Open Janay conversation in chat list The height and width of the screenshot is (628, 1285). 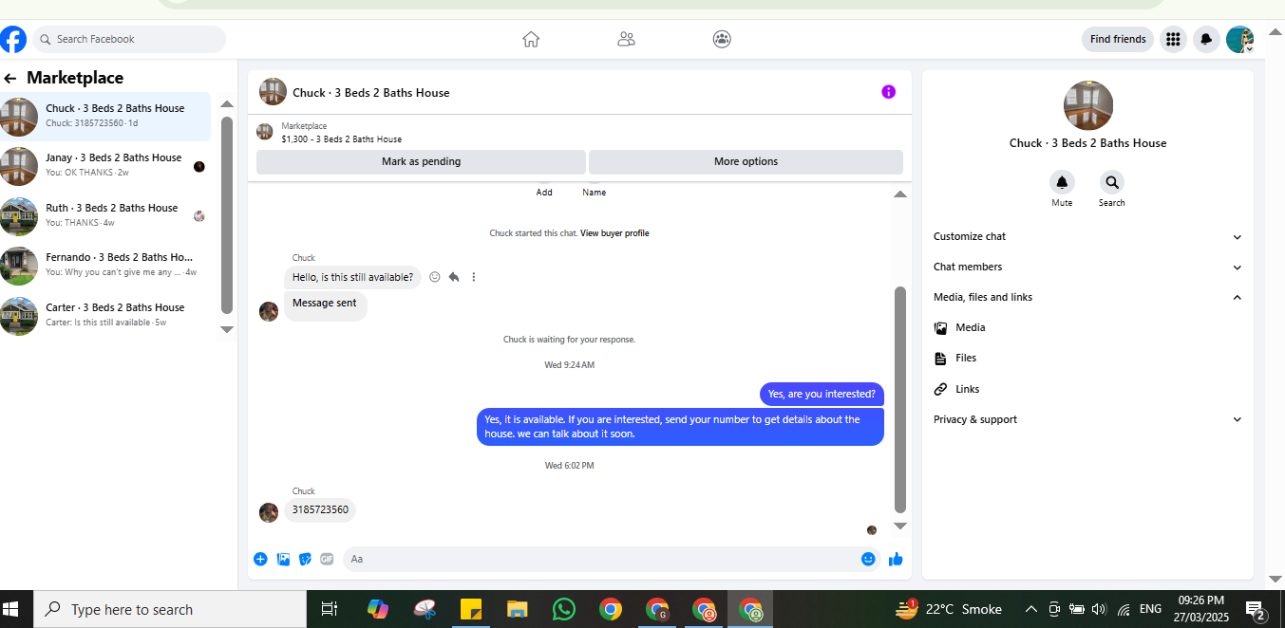(x=105, y=166)
